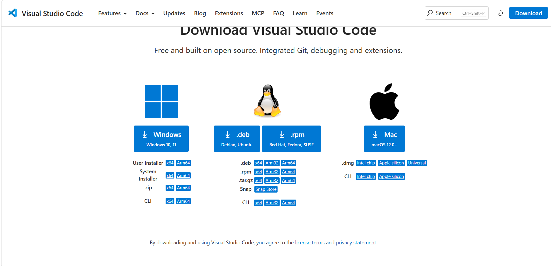Select Mac CLI Apple silicon link

point(392,176)
